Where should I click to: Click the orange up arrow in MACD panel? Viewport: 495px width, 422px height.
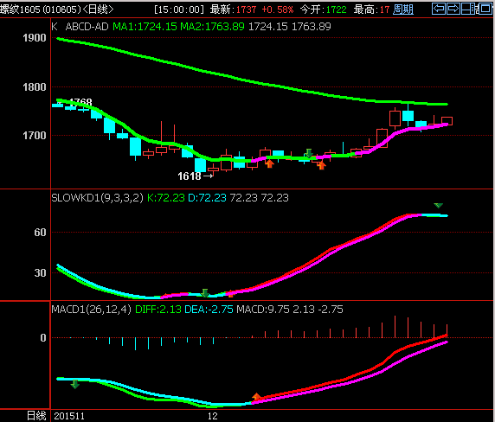point(257,397)
